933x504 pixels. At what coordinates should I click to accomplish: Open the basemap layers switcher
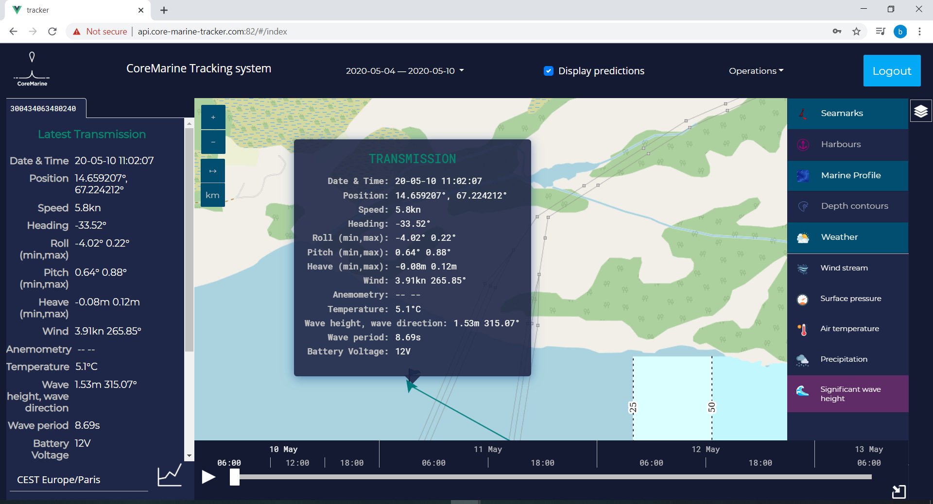coord(921,111)
